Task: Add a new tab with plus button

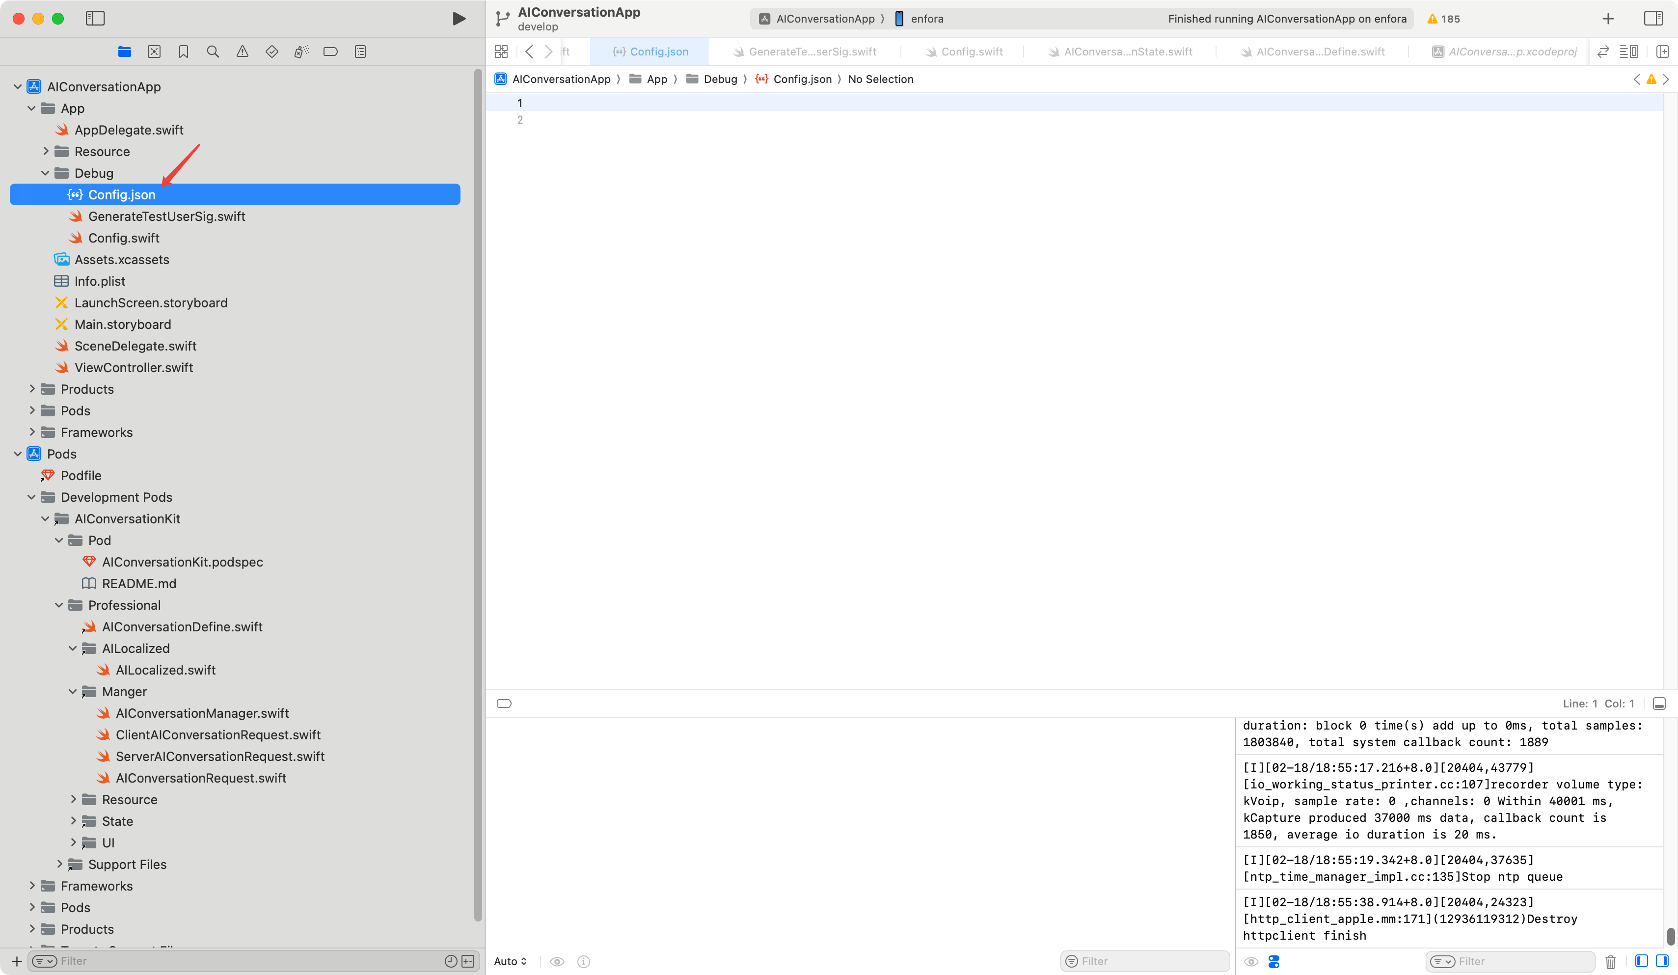Action: 1608,19
